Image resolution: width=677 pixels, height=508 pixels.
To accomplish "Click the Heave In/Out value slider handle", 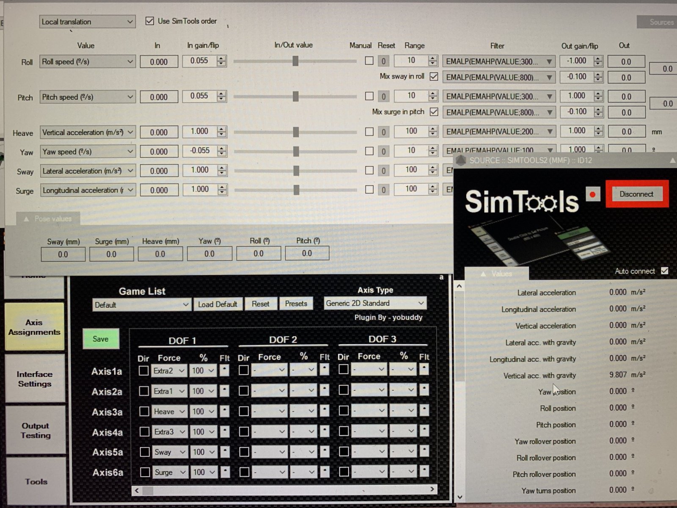I will (296, 132).
